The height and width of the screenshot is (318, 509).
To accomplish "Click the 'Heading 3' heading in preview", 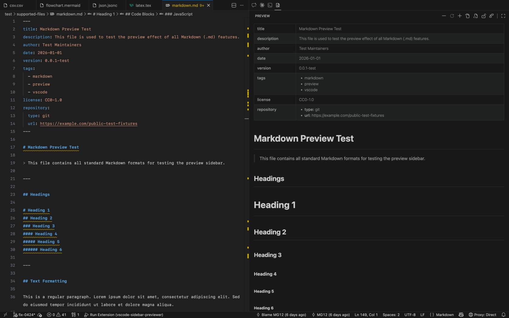I will [268, 255].
